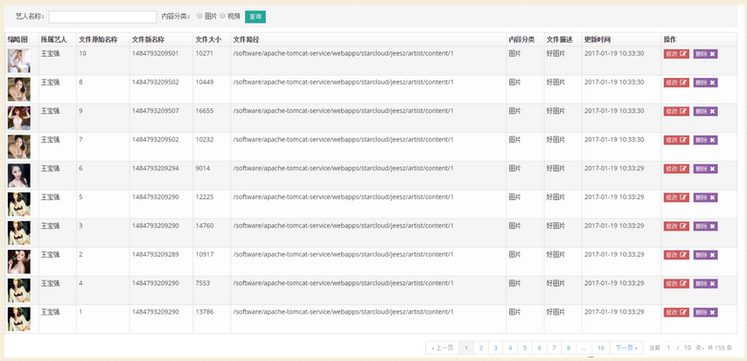Screen dimensions: 747x361
Task: Click file new name 1484793209294
Action: [x=156, y=168]
